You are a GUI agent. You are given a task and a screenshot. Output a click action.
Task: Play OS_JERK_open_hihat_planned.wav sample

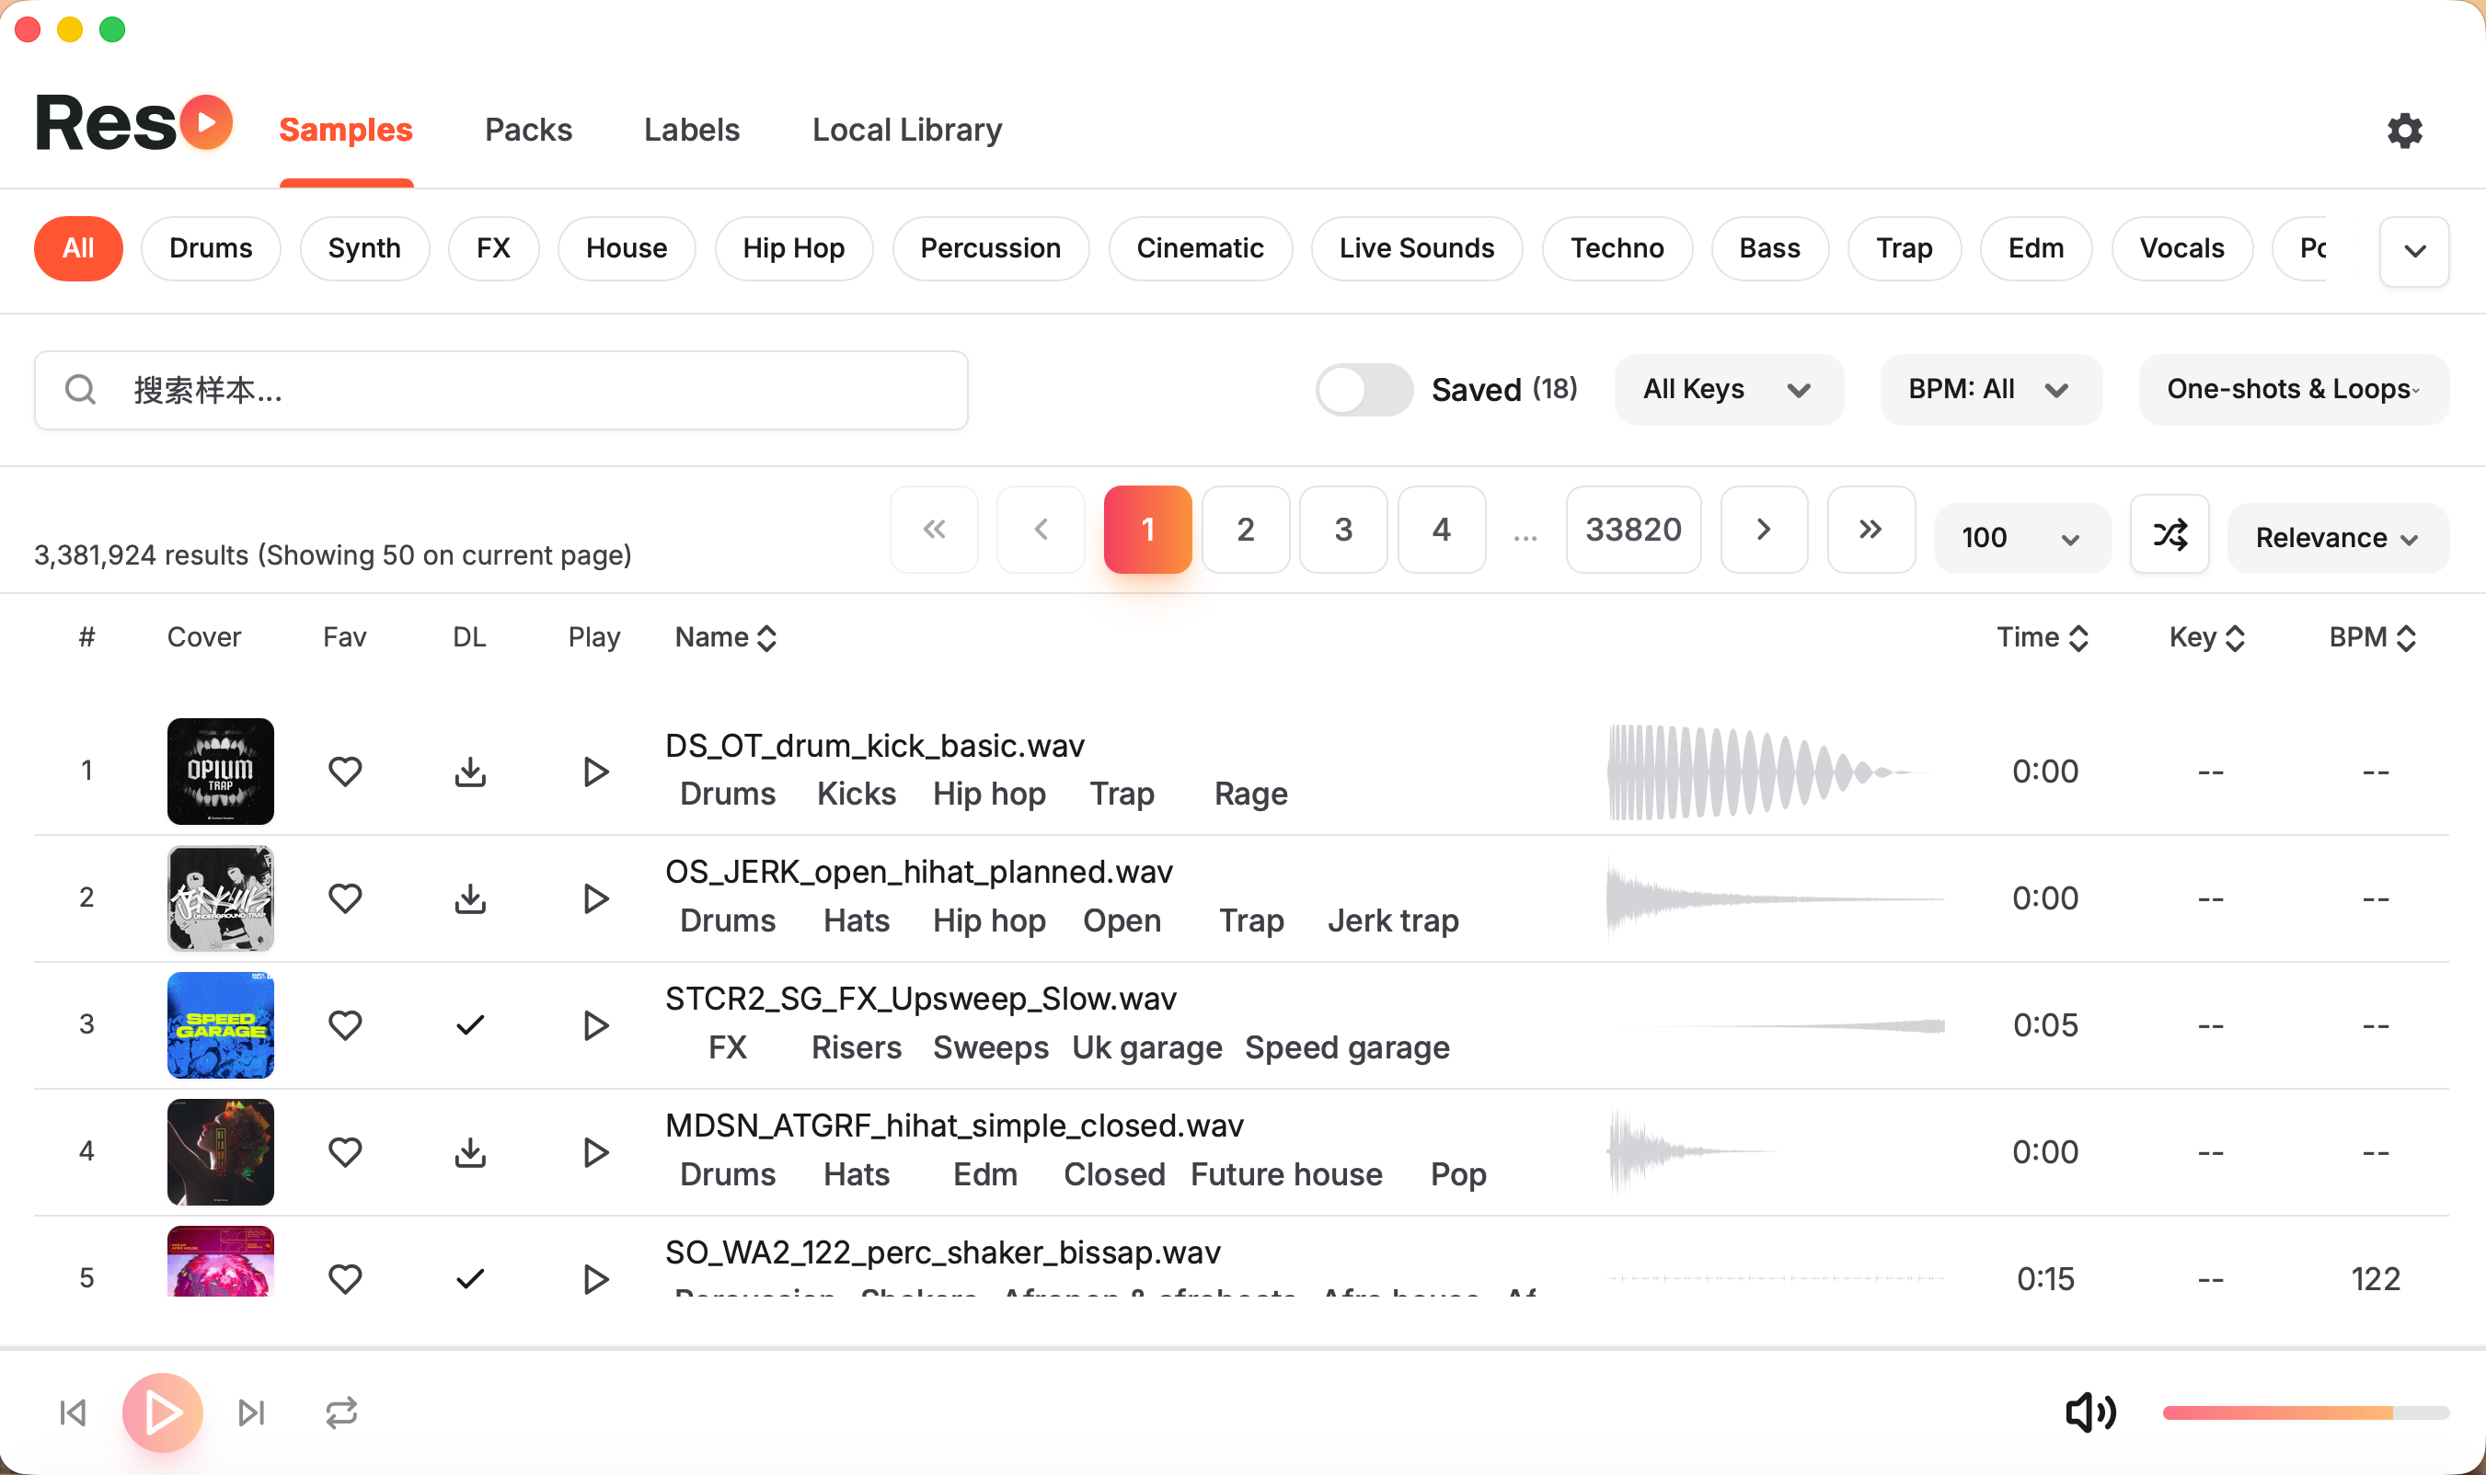[594, 898]
